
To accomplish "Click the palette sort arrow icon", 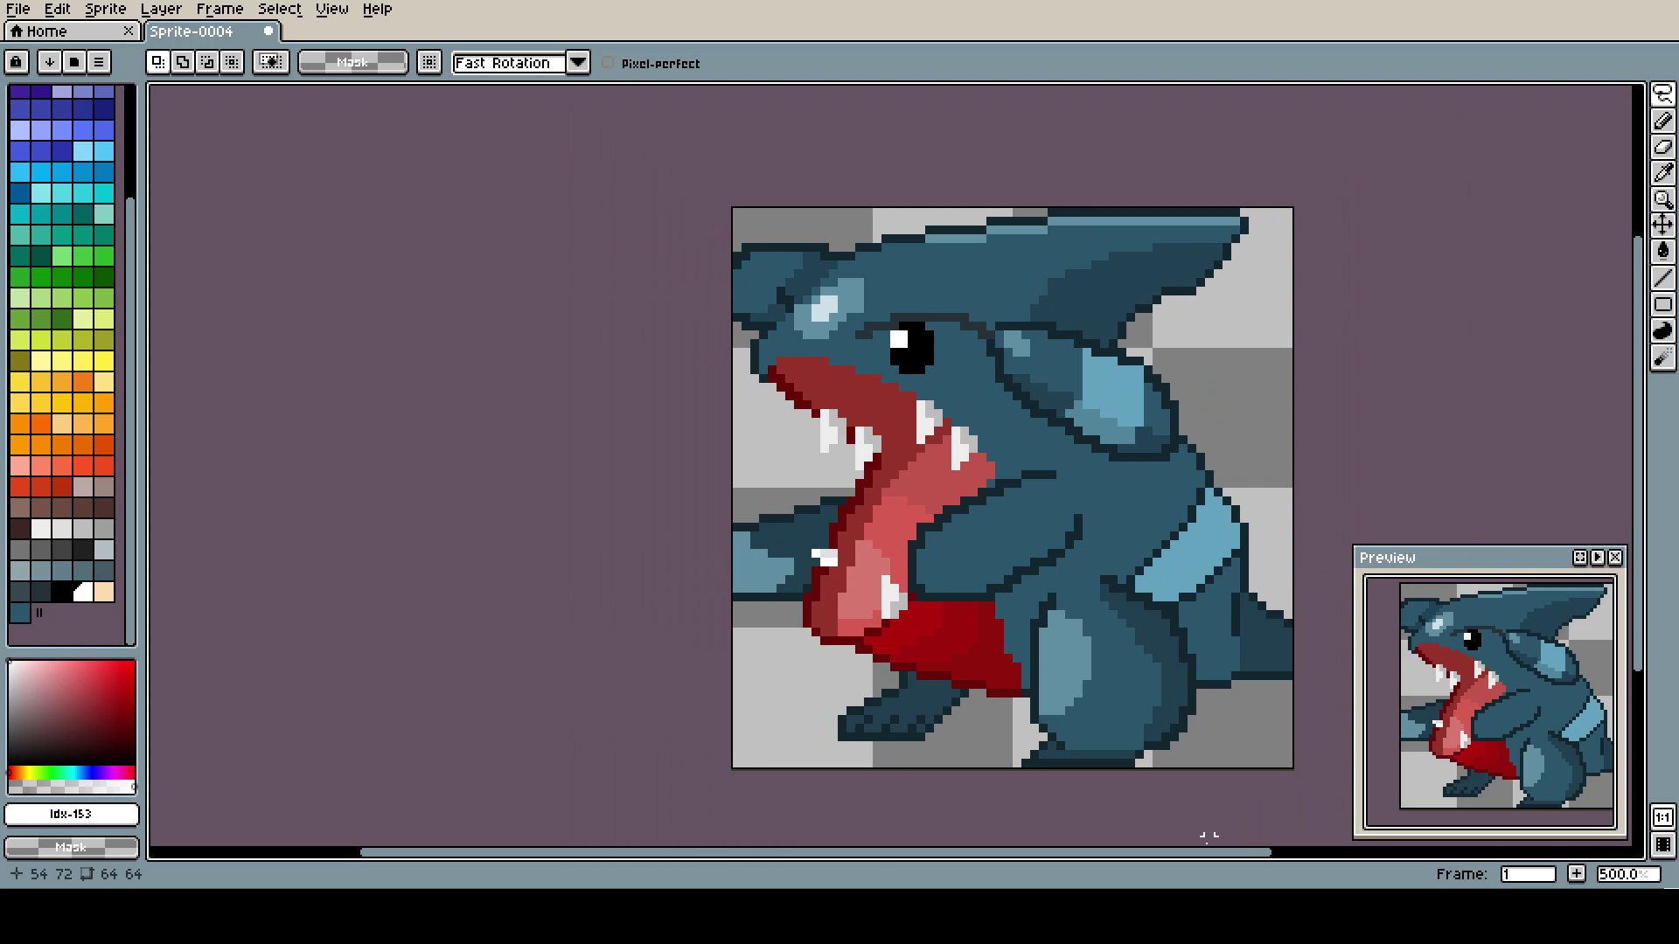I will click(49, 62).
